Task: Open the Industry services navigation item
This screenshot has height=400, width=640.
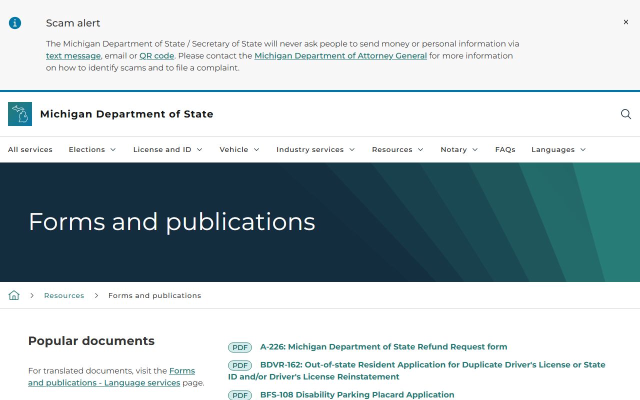Action: 310,149
